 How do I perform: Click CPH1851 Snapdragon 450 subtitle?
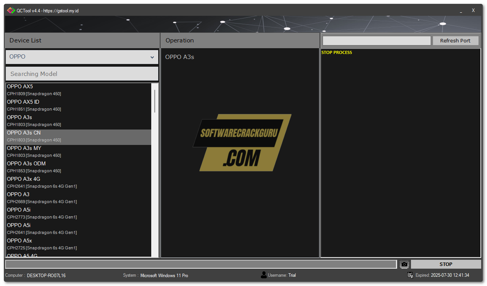(34, 109)
